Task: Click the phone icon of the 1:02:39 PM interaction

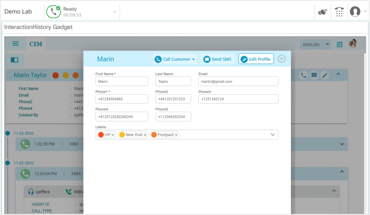Action: [25, 144]
